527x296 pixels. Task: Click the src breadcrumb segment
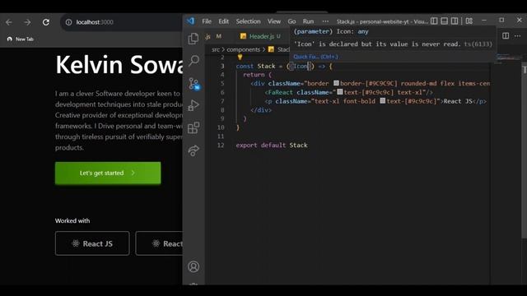point(216,49)
